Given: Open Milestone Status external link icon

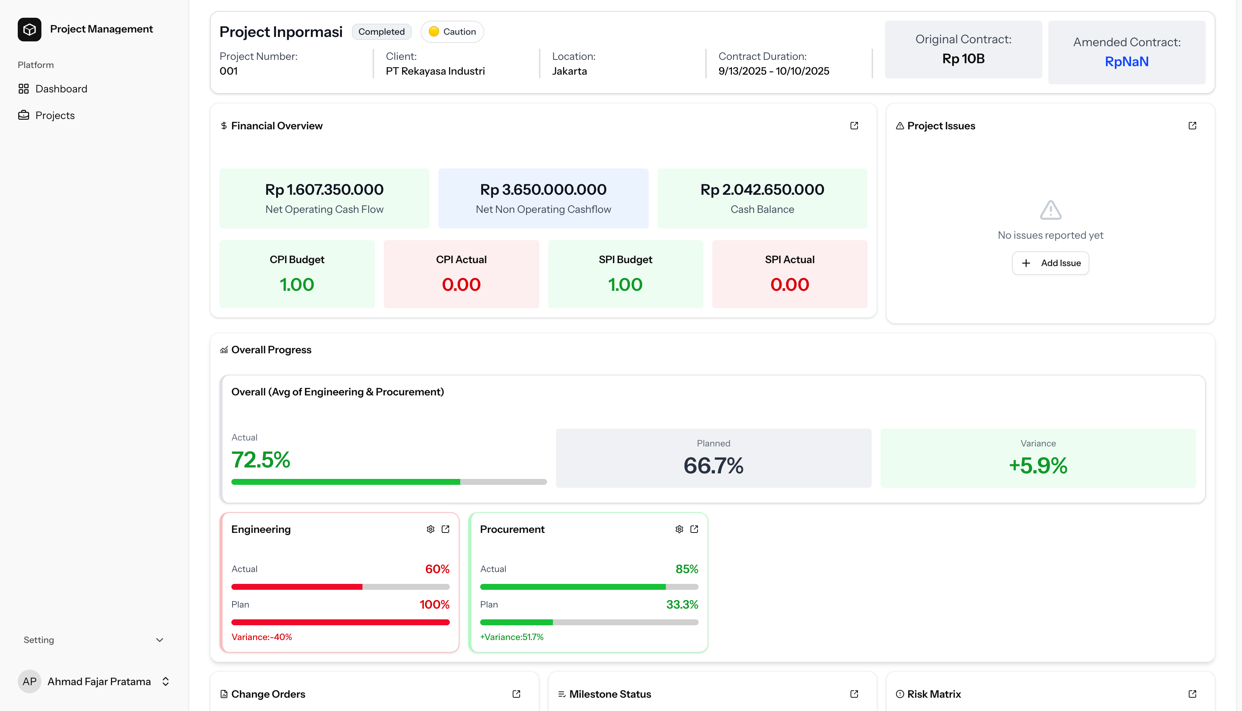Looking at the screenshot, I should 854,694.
